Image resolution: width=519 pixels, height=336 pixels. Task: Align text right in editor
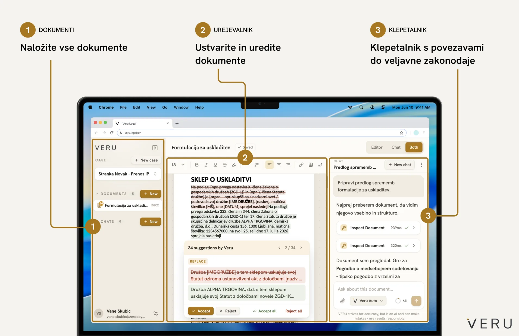[x=288, y=165]
